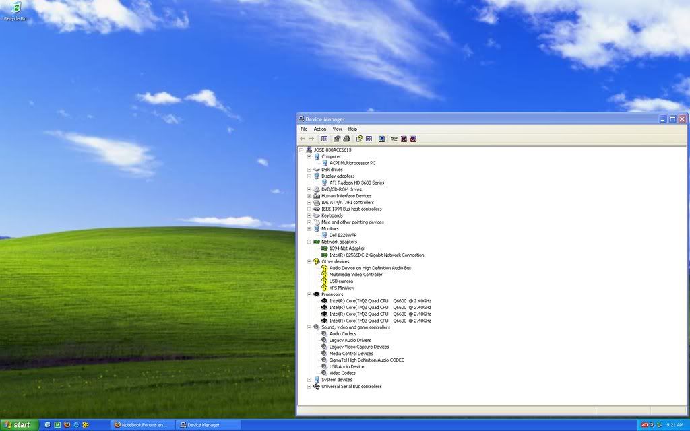Expand the Keyboards category
The width and height of the screenshot is (690, 431).
pyautogui.click(x=309, y=216)
